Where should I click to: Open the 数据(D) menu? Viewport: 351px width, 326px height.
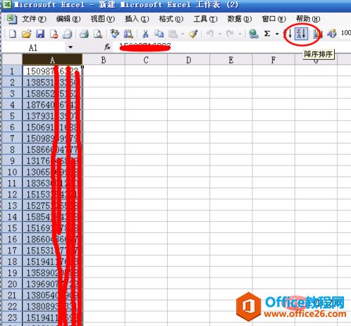[240, 19]
